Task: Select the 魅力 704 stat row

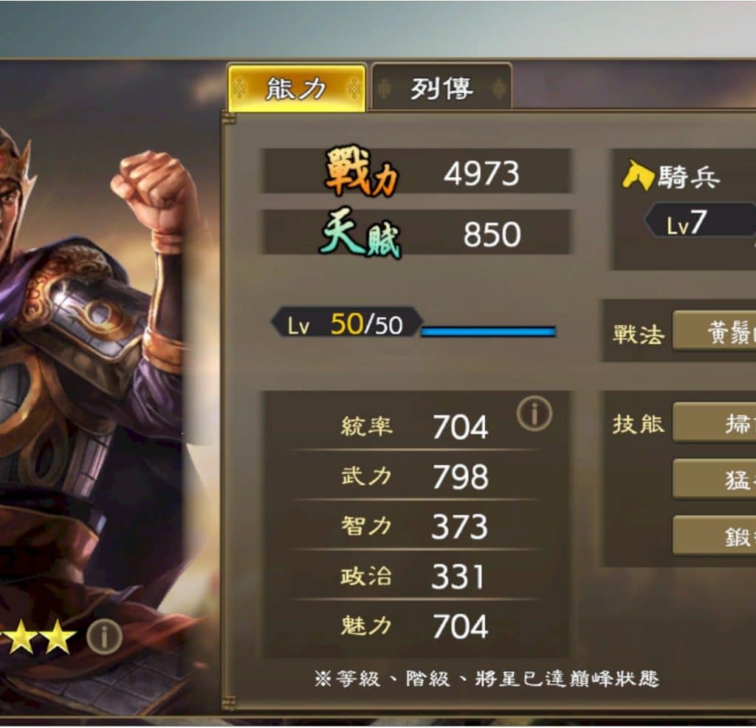Action: (x=415, y=626)
